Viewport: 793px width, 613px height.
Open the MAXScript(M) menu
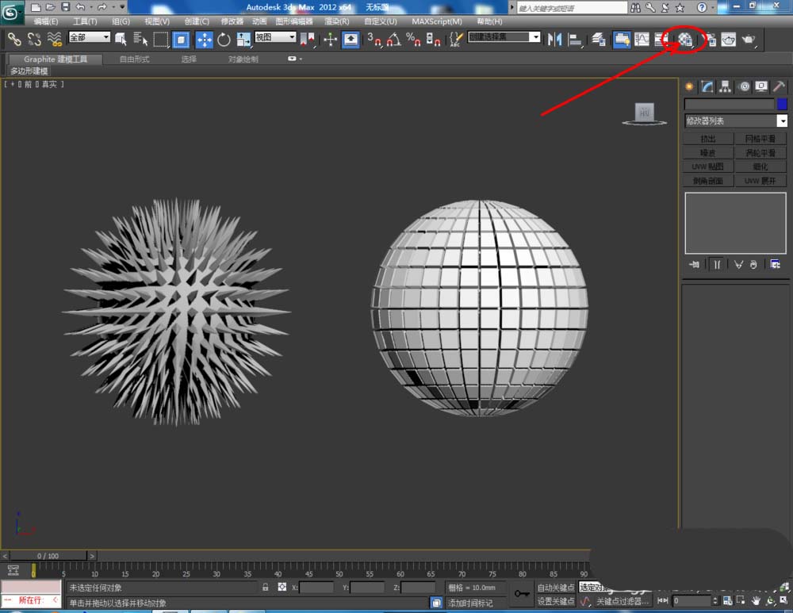pyautogui.click(x=436, y=21)
